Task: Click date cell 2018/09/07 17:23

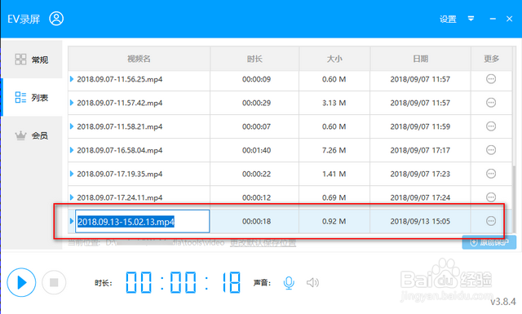Action: pyautogui.click(x=420, y=174)
